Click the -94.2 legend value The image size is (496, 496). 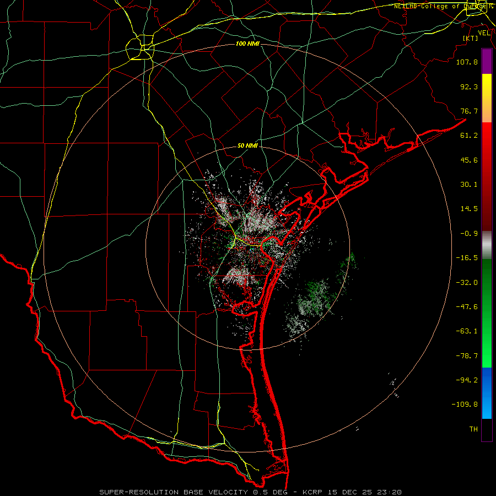pos(467,380)
